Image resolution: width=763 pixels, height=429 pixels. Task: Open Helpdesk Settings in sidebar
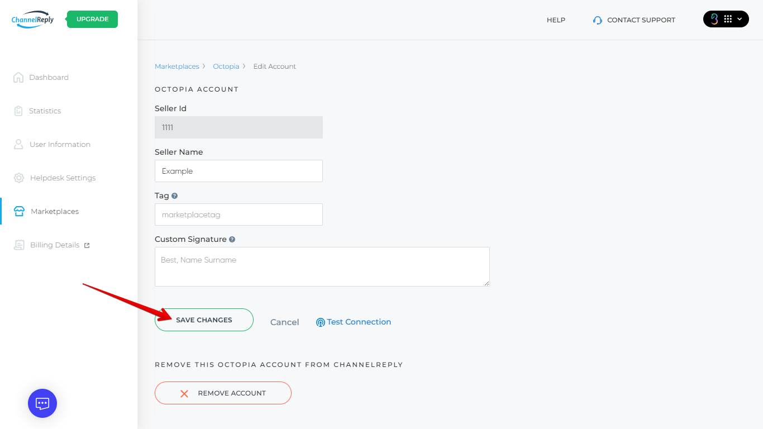(63, 178)
